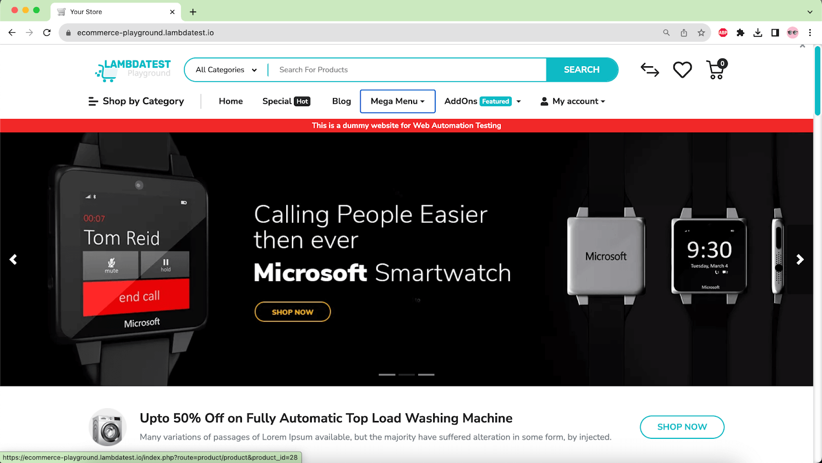Focus the Search For Products field

[407, 70]
